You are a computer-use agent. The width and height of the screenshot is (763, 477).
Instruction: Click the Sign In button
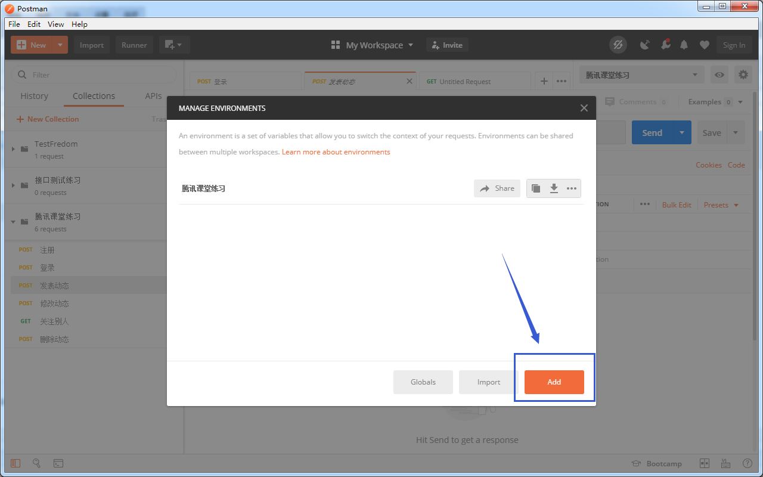click(734, 45)
